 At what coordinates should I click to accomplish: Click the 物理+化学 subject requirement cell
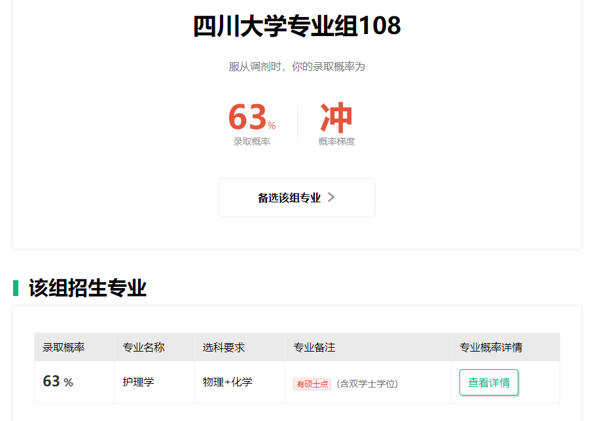[x=227, y=382]
